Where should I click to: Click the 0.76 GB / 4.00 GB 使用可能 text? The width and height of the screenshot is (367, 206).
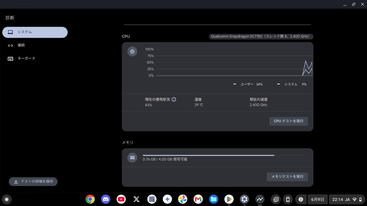[x=165, y=159]
